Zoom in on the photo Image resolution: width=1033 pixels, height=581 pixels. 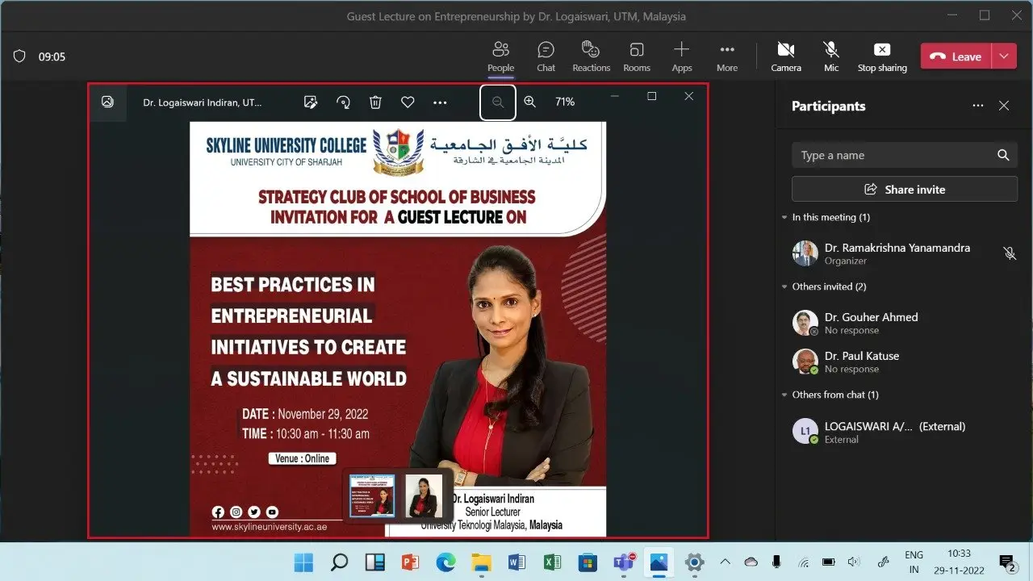click(x=530, y=102)
